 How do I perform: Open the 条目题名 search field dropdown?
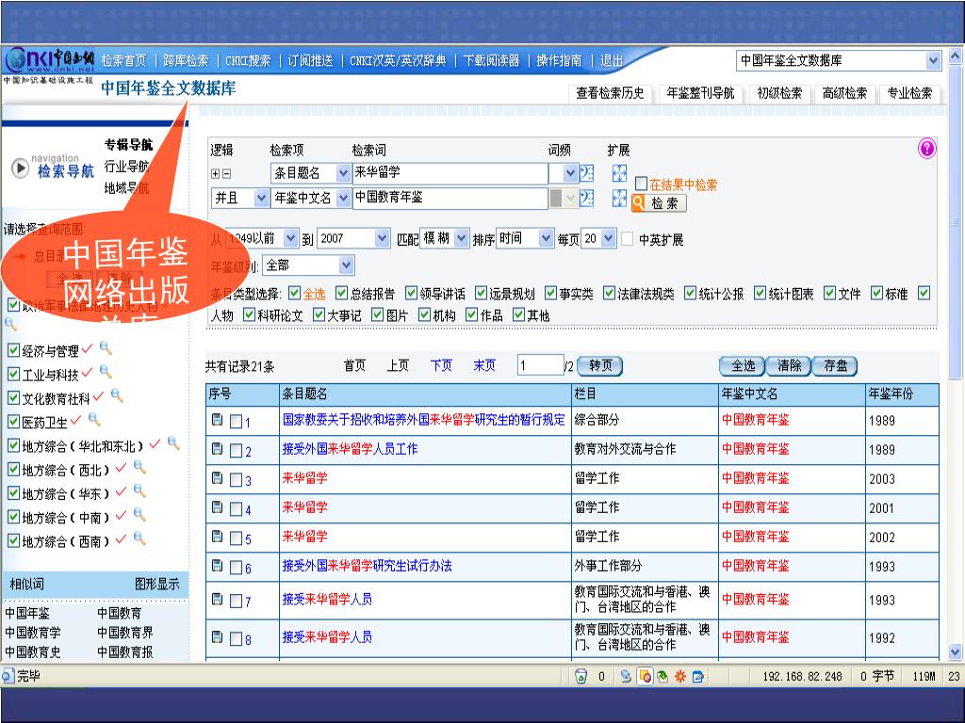click(343, 173)
